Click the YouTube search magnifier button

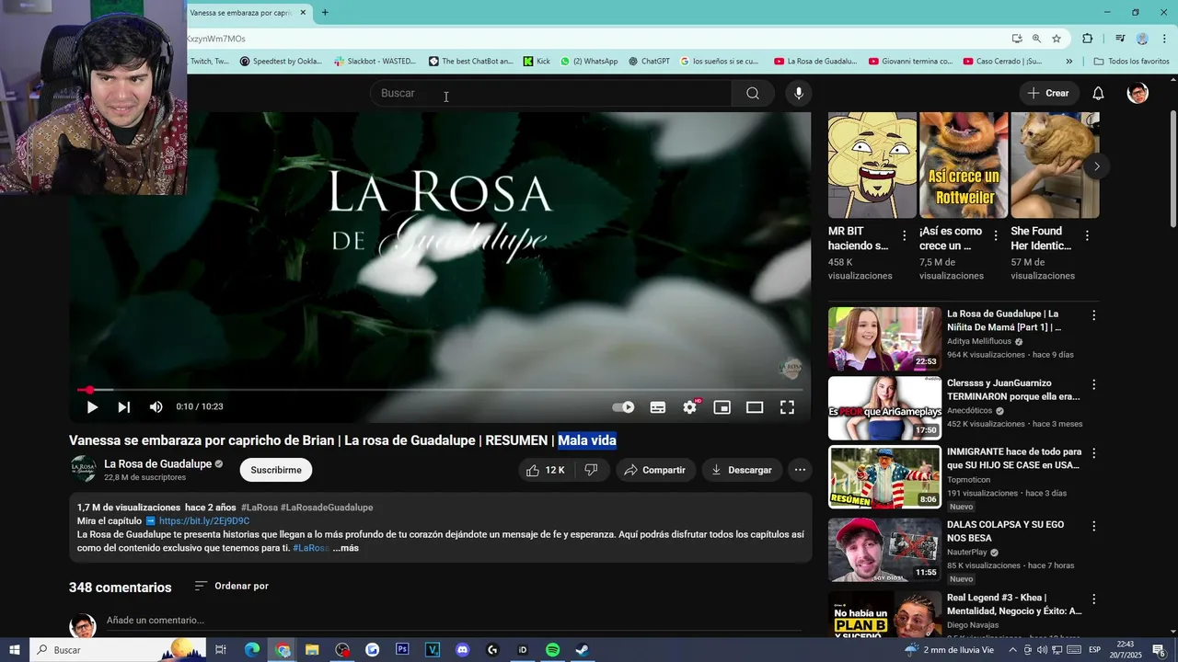click(x=753, y=93)
